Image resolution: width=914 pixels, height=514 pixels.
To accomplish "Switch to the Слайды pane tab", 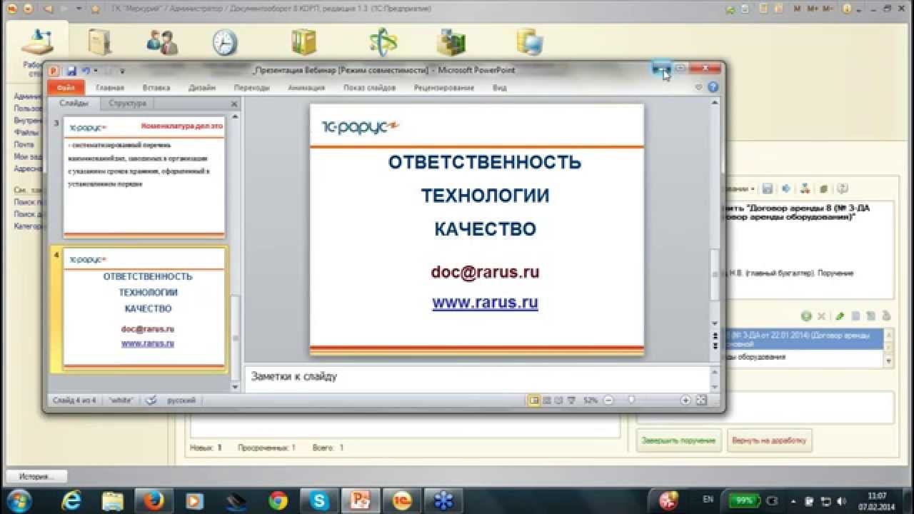I will pos(74,104).
